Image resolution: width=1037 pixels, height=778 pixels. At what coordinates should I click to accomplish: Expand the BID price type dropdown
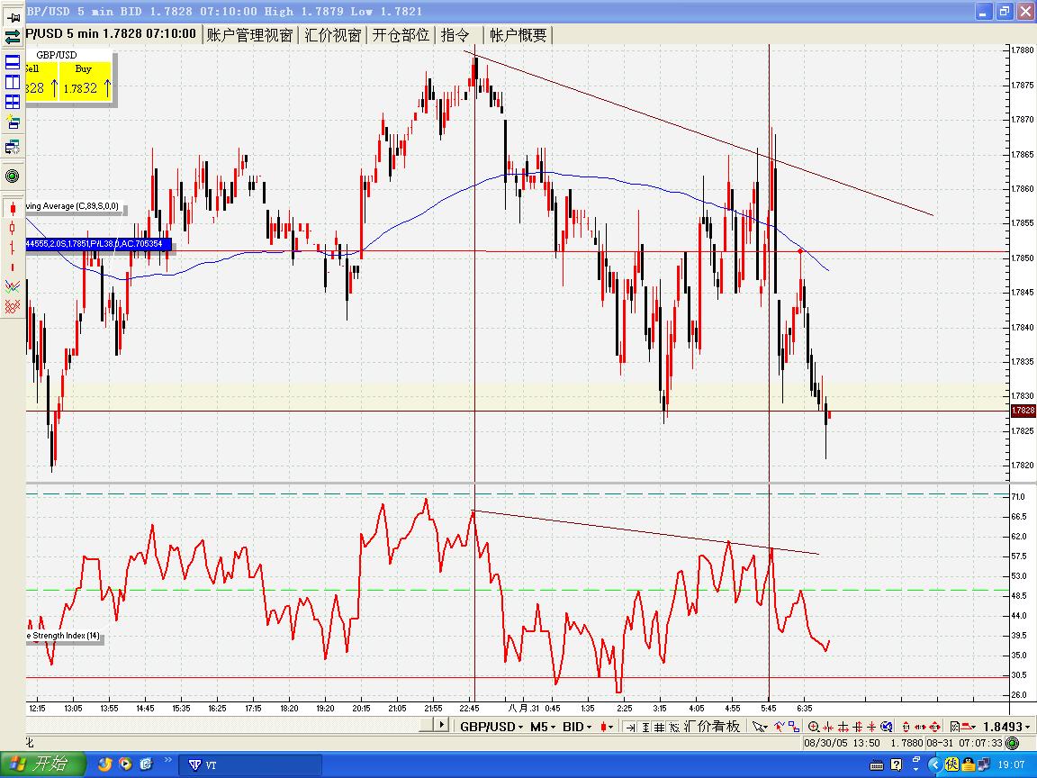[x=577, y=727]
